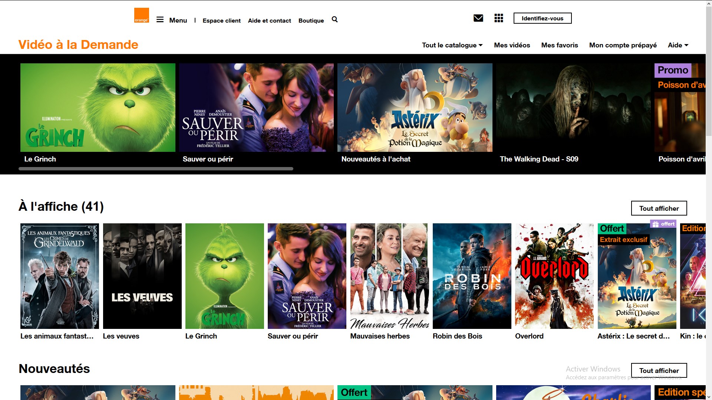Open the Espace client link
This screenshot has width=712, height=400.
[x=221, y=20]
